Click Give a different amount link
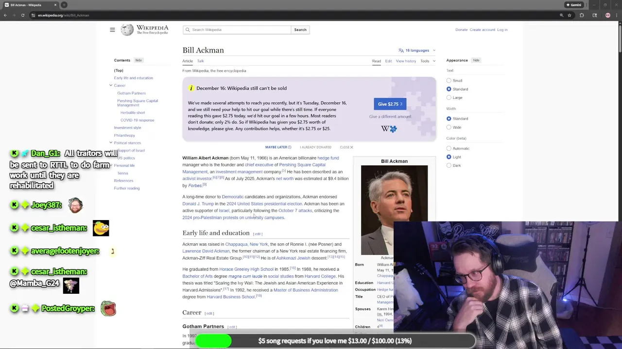Screen dimensions: 622x349 (x=390, y=116)
